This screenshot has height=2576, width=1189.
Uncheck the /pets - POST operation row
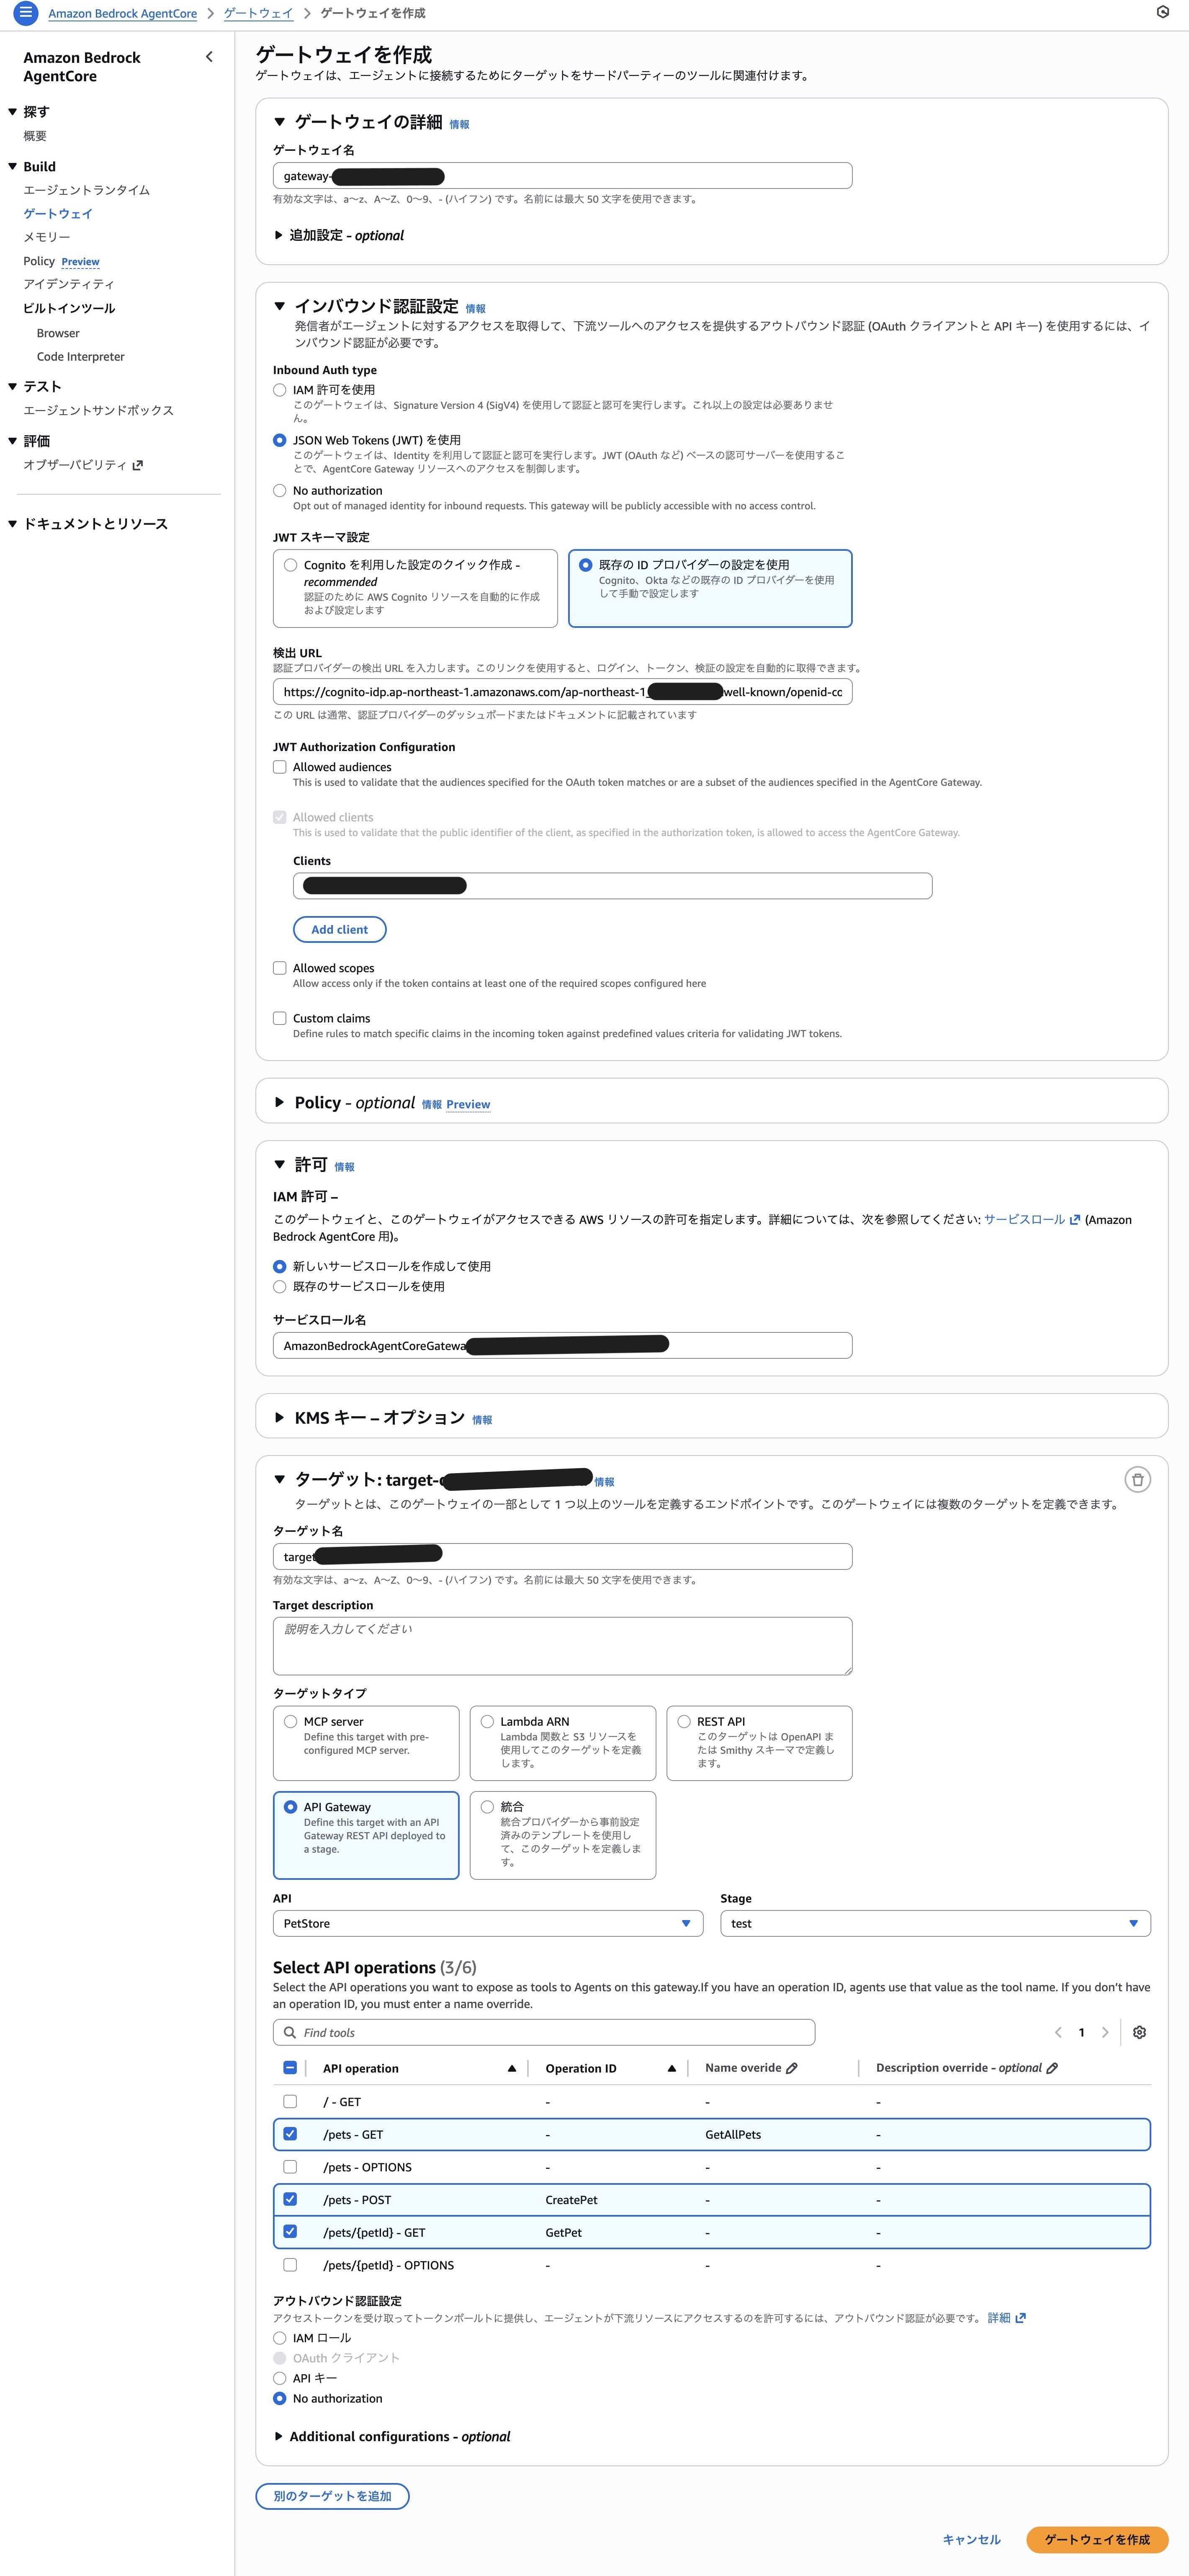pyautogui.click(x=290, y=2199)
